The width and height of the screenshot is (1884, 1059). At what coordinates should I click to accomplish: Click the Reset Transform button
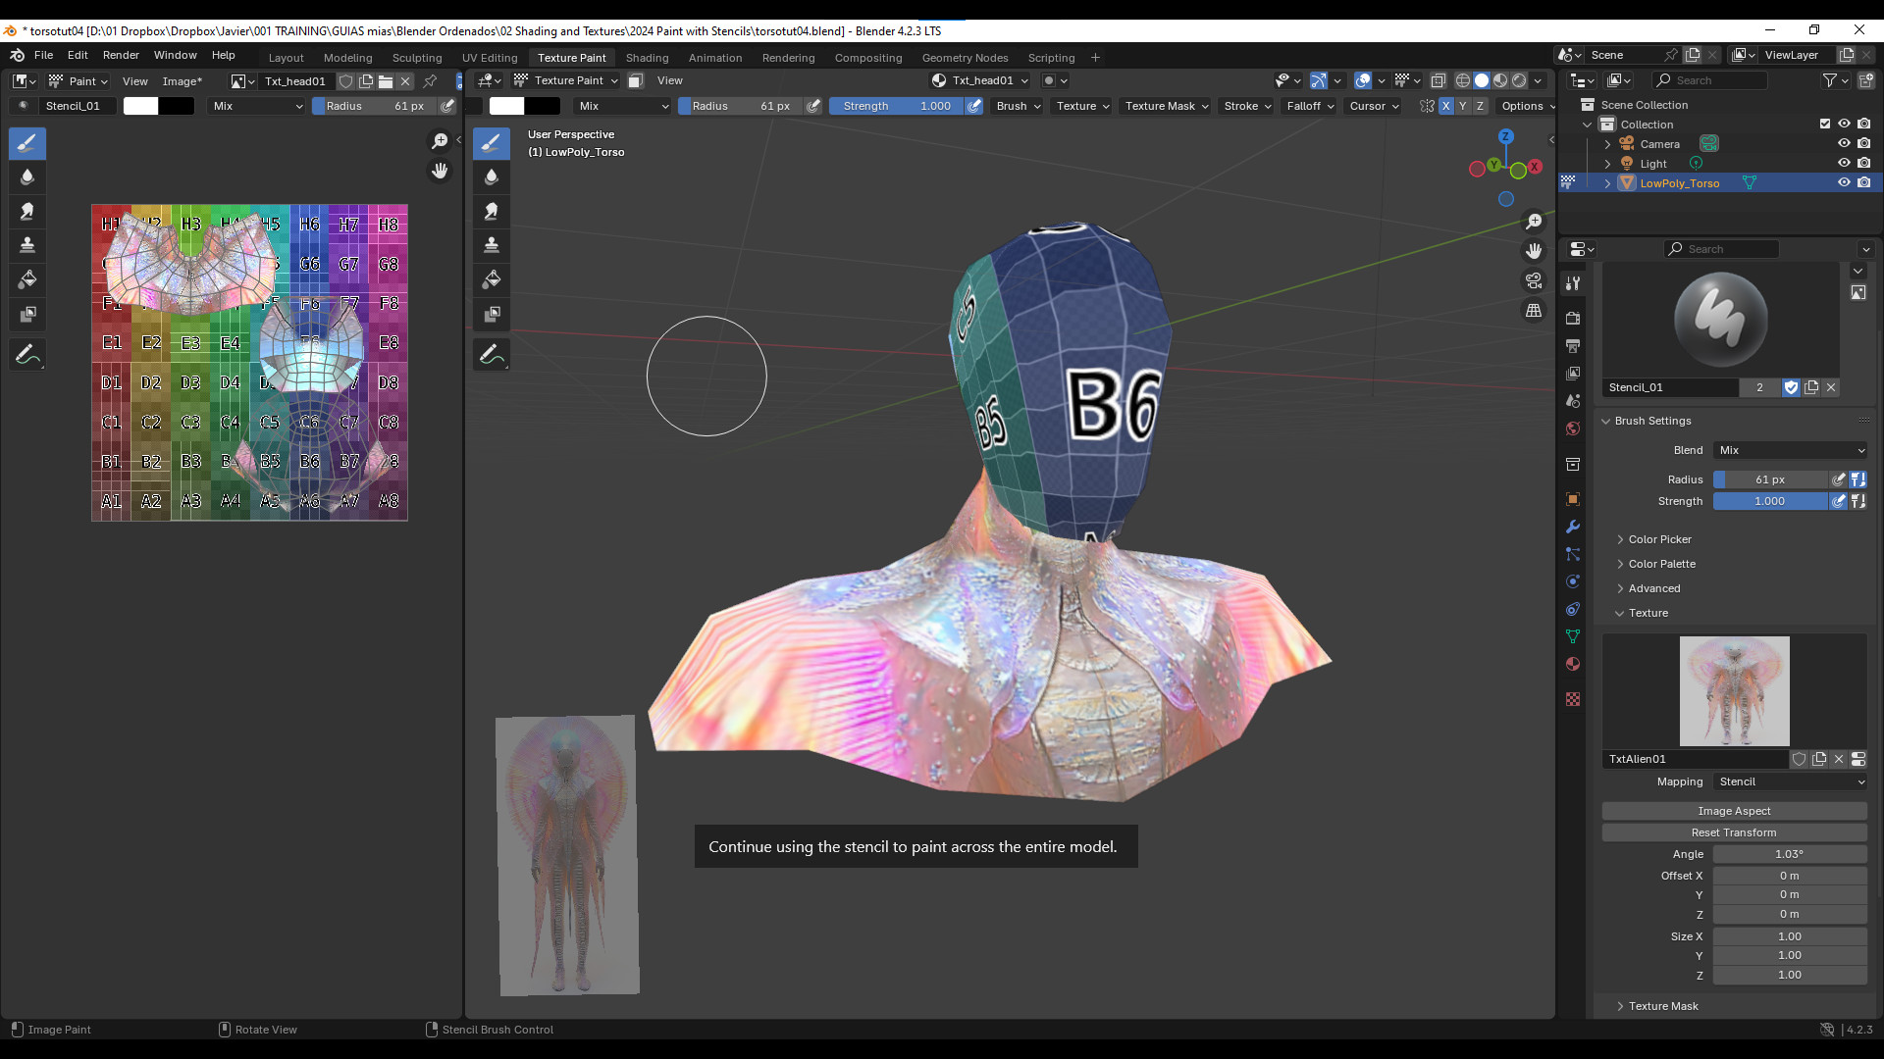click(x=1734, y=832)
